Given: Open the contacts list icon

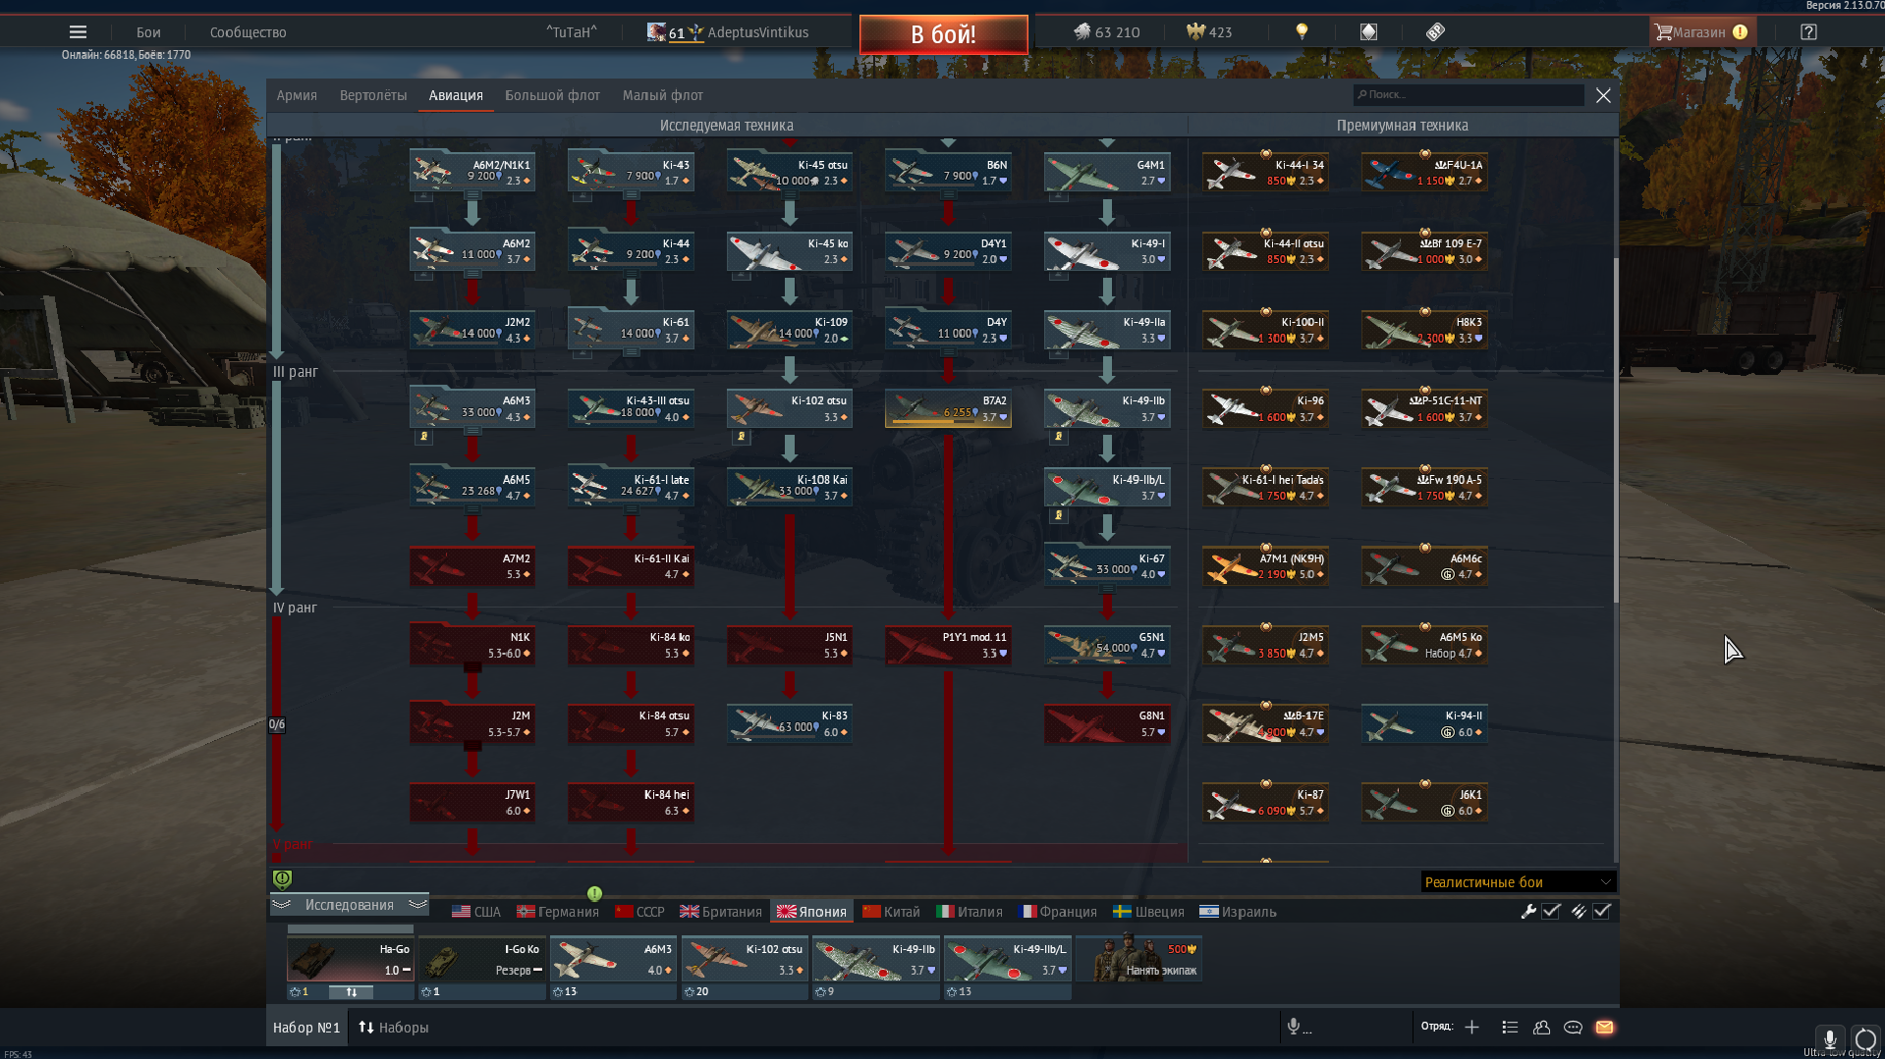Looking at the screenshot, I should (1510, 1027).
